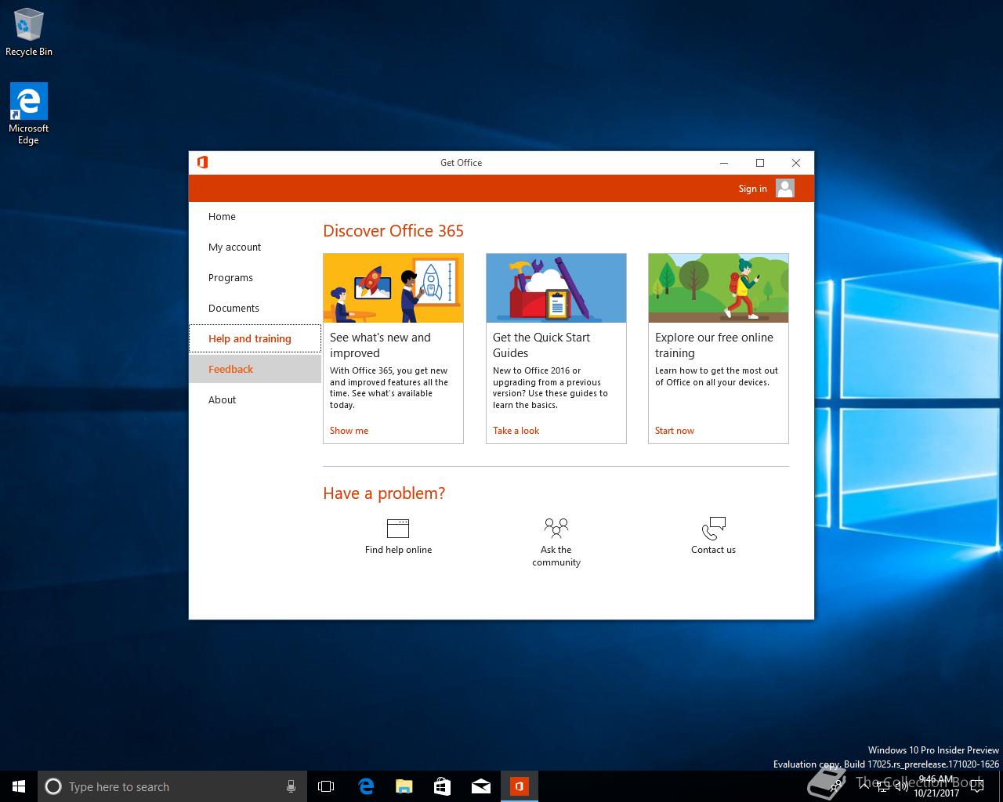Screen dimensions: 1003x802
Task: Open the Recycle Bin desktop icon
Action: 29,33
